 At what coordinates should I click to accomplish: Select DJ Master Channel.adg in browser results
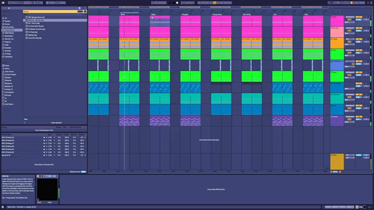[x=37, y=29]
